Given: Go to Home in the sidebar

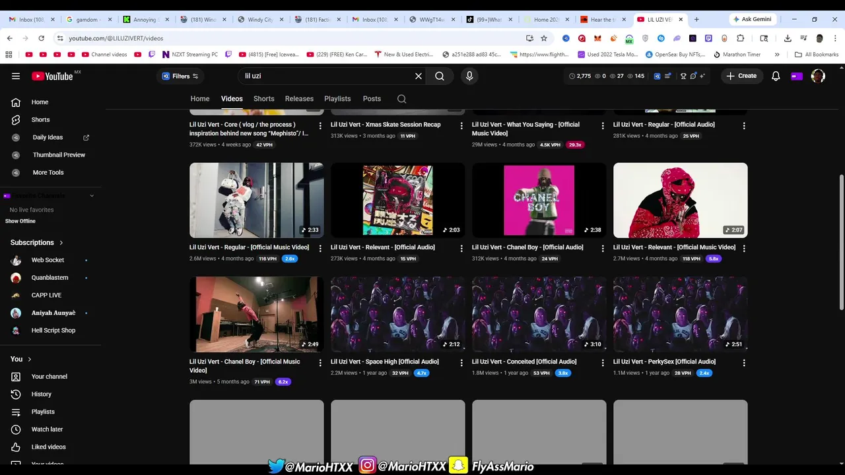Looking at the screenshot, I should (51, 102).
